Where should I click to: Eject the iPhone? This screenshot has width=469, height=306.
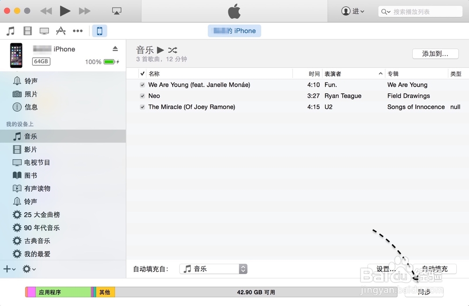[115, 49]
